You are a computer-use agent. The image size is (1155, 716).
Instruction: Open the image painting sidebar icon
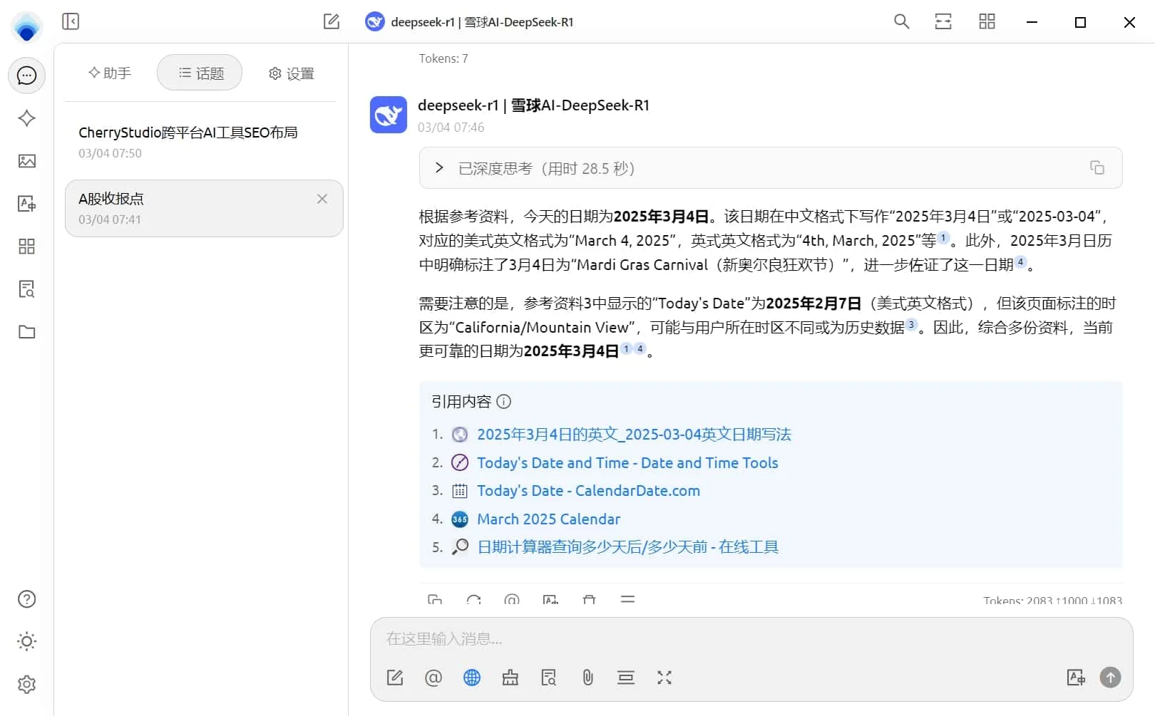coord(26,161)
